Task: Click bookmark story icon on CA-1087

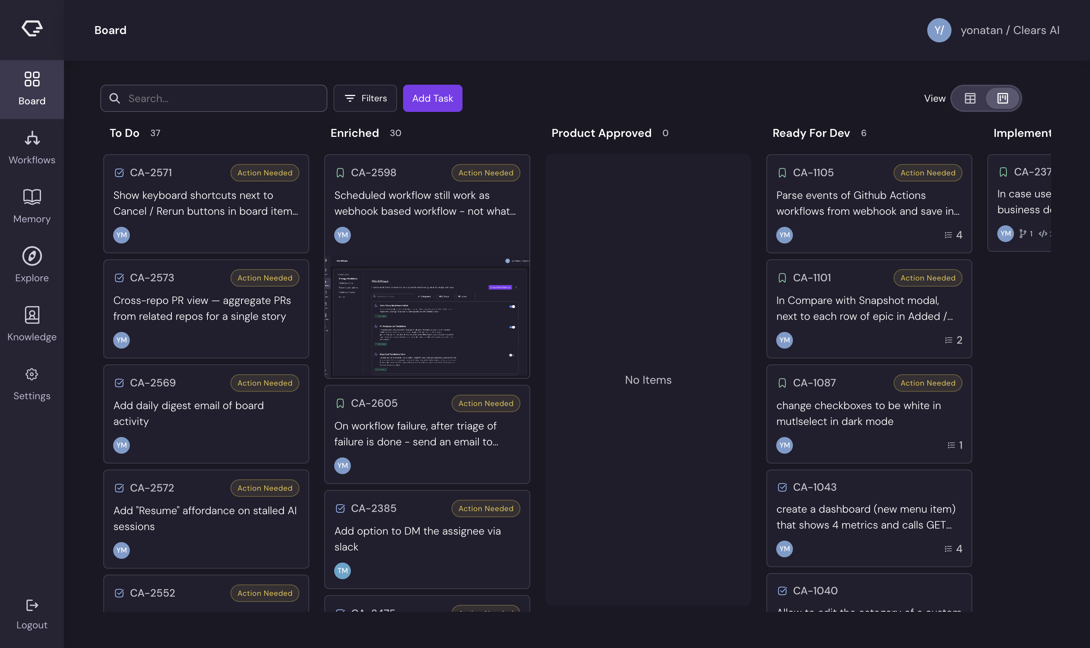Action: [x=782, y=383]
